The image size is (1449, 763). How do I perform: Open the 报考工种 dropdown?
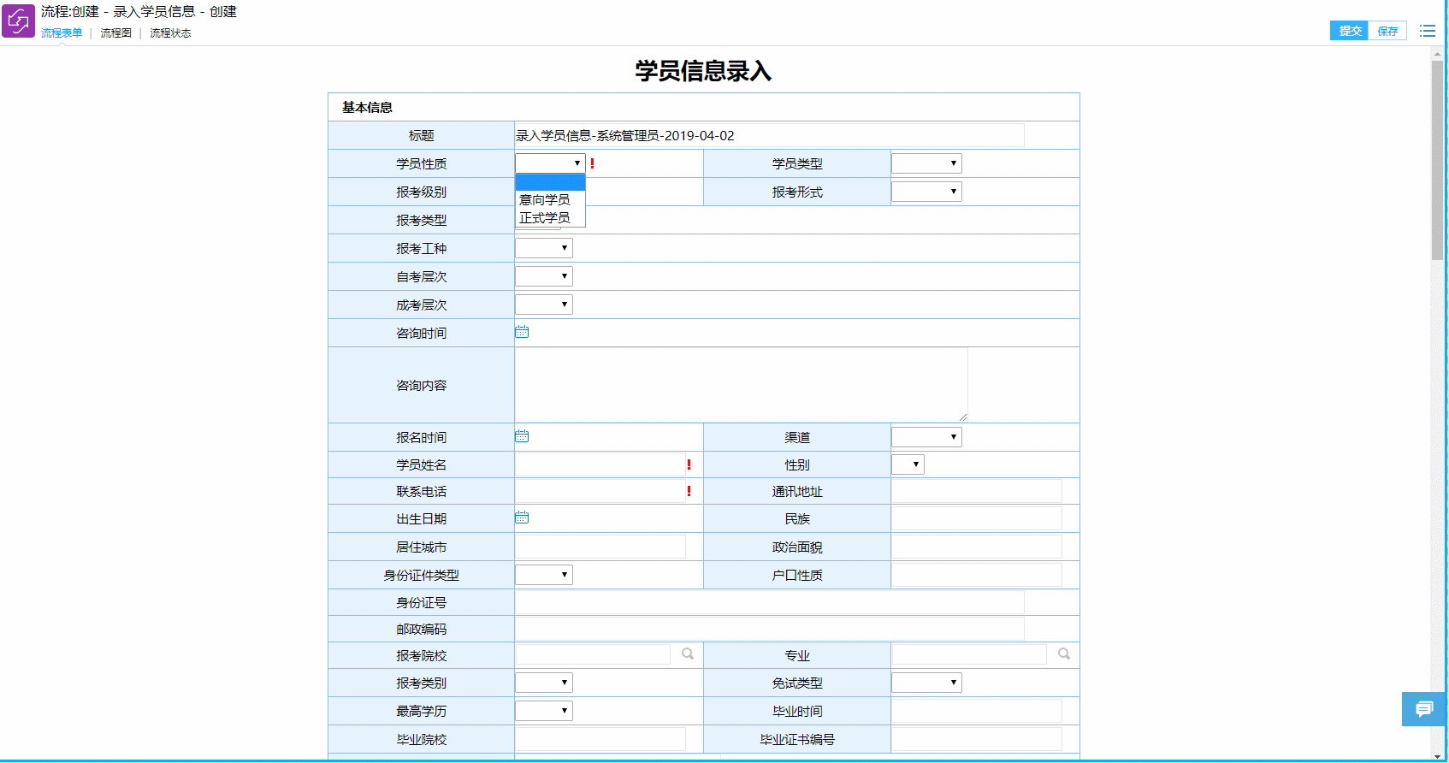544,248
